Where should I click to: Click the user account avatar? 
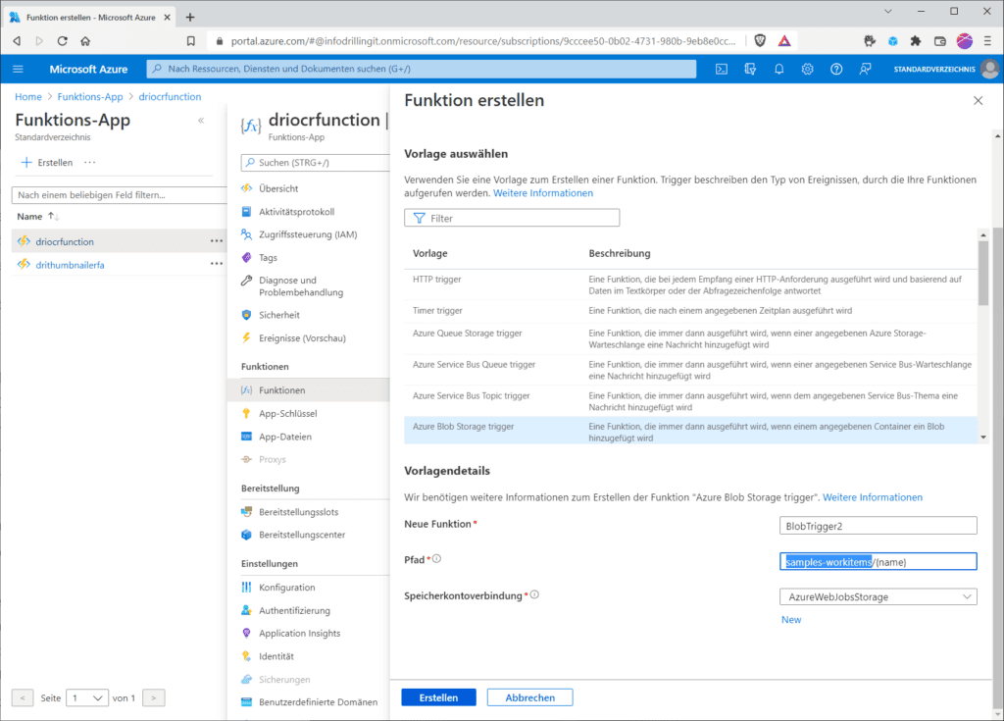click(989, 70)
